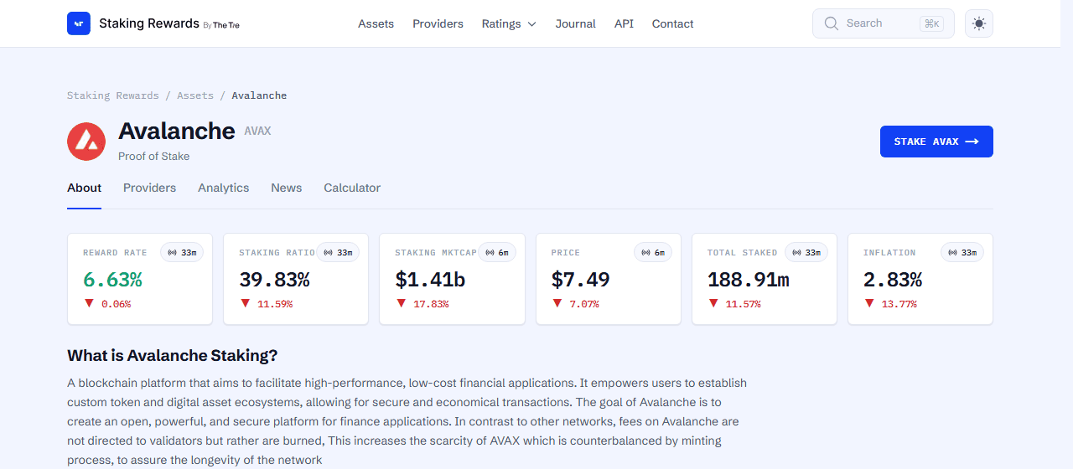Click the search magnifier icon

tap(832, 23)
